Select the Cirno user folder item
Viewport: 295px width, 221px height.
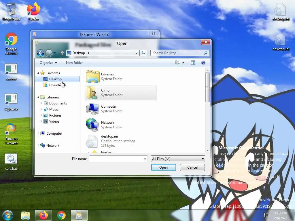click(121, 93)
